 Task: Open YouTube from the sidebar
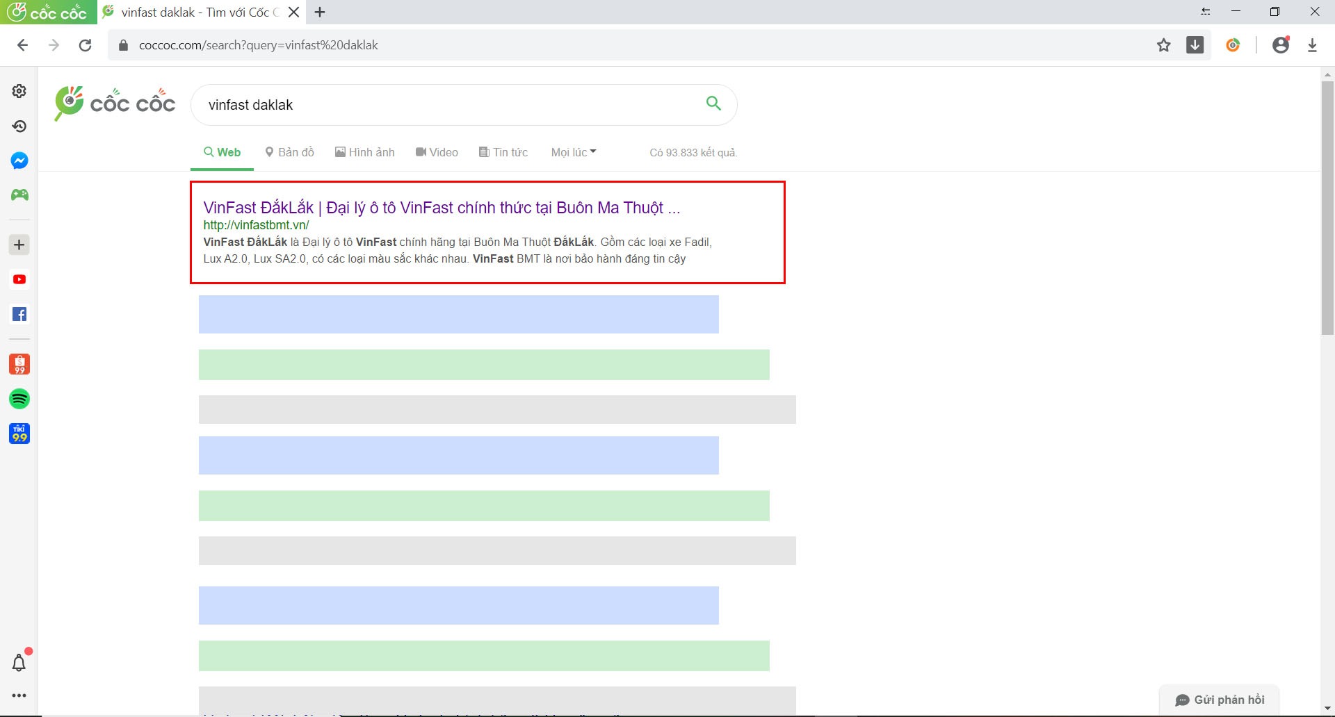click(19, 279)
